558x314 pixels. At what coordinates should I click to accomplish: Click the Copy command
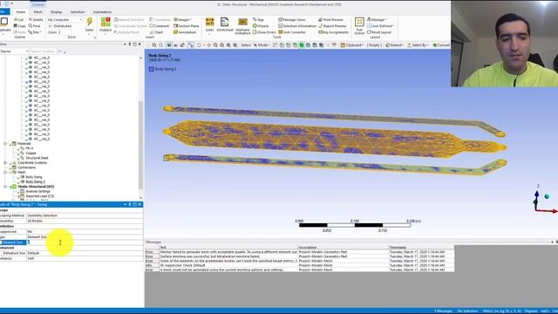19,26
